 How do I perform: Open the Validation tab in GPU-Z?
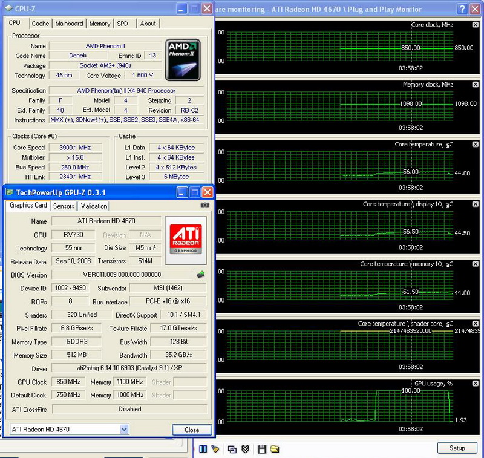click(x=94, y=206)
